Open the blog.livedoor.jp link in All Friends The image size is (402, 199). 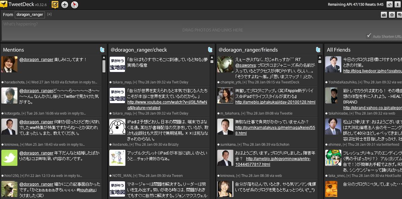pos(372,71)
